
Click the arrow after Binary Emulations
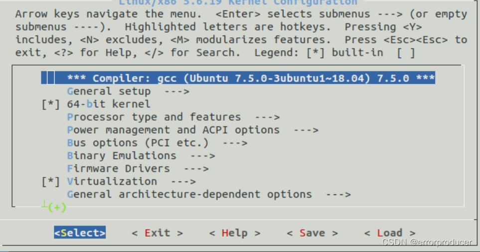(x=203, y=156)
